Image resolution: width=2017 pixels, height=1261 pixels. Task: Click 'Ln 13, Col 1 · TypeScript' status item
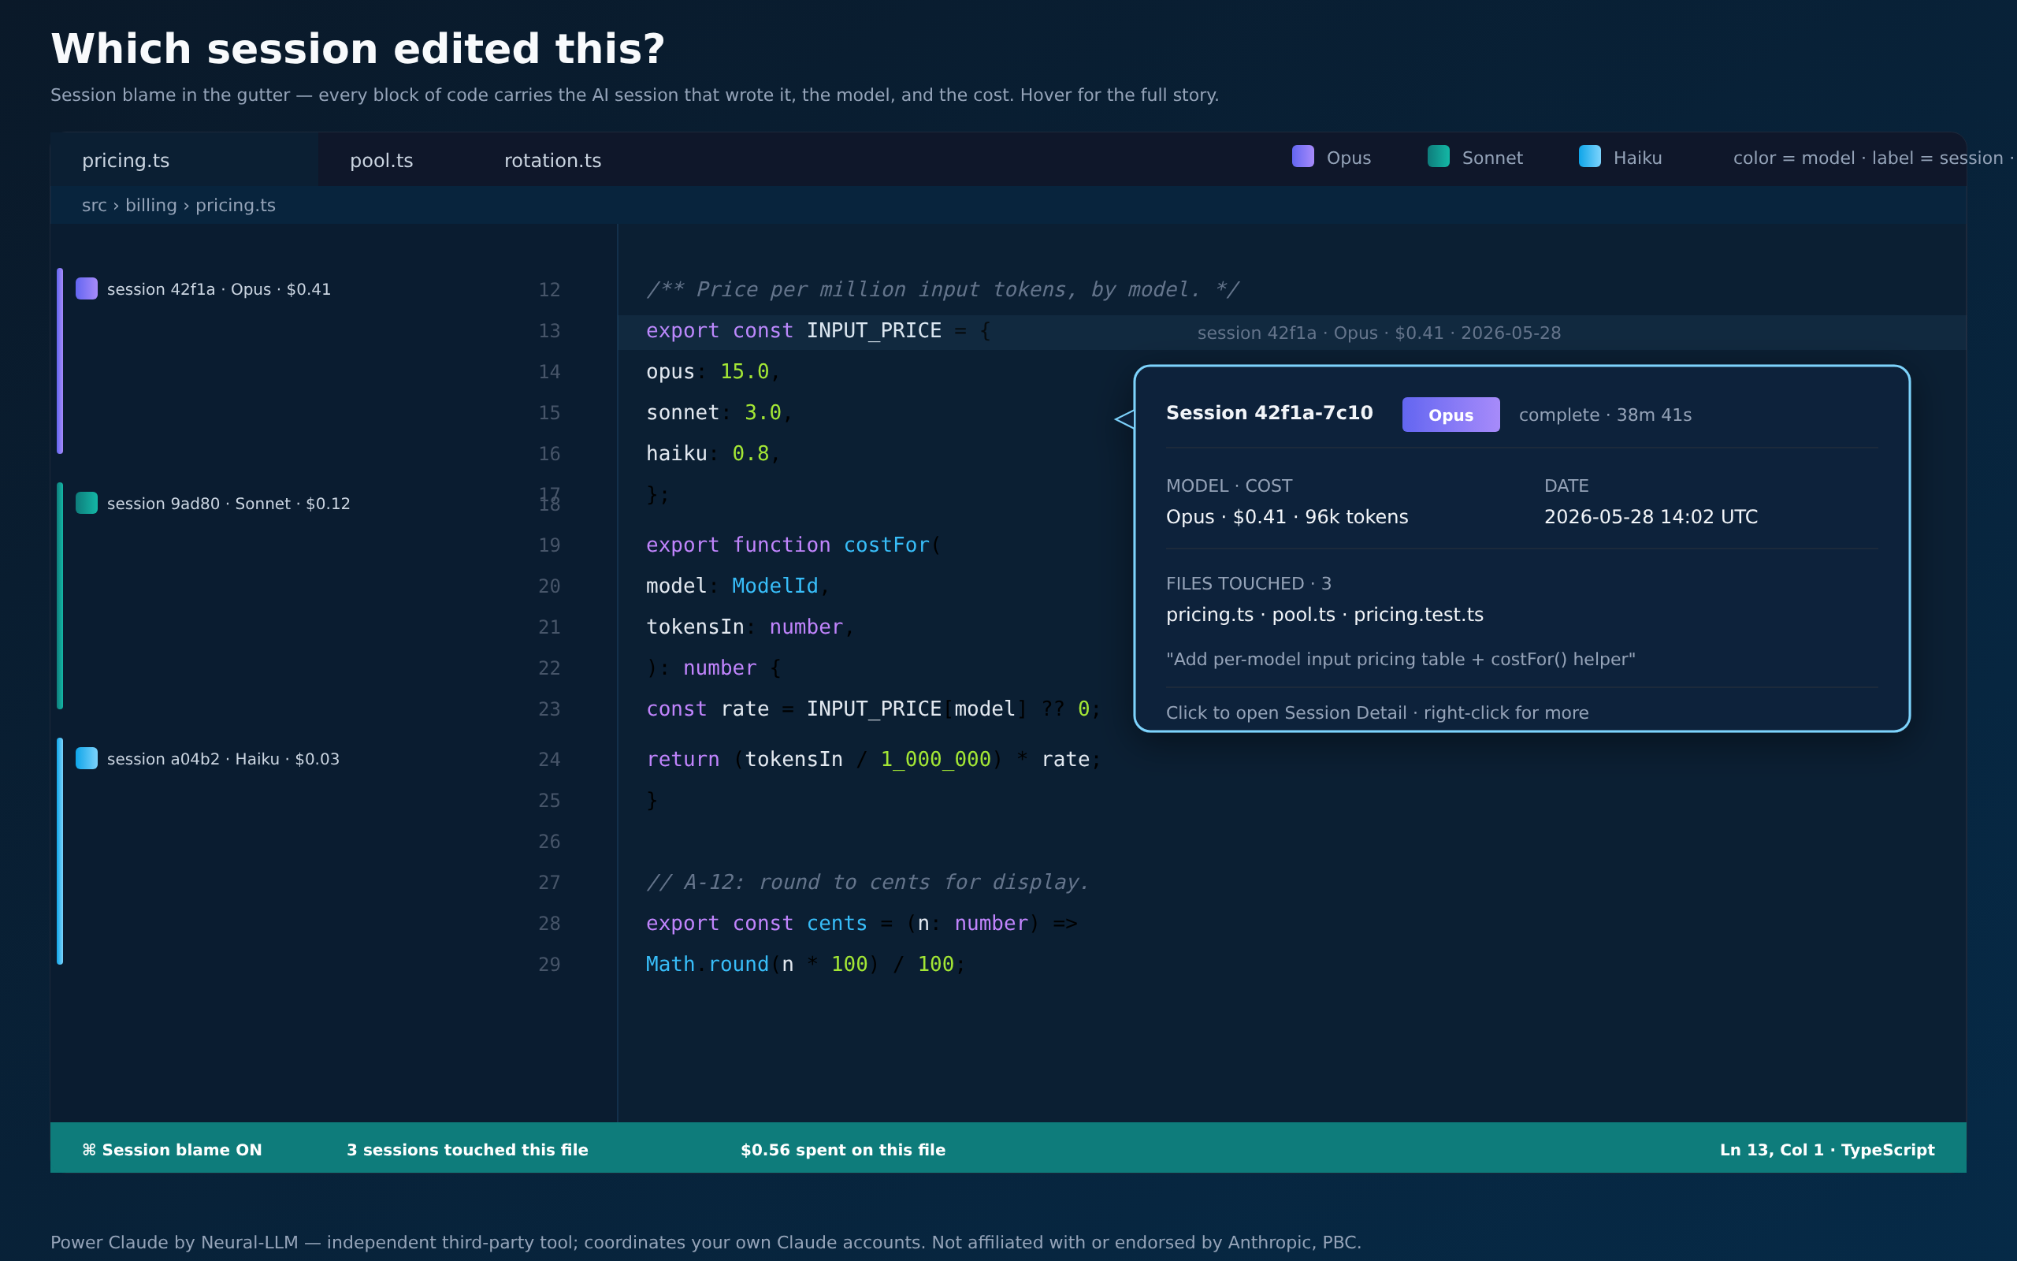tap(1827, 1150)
